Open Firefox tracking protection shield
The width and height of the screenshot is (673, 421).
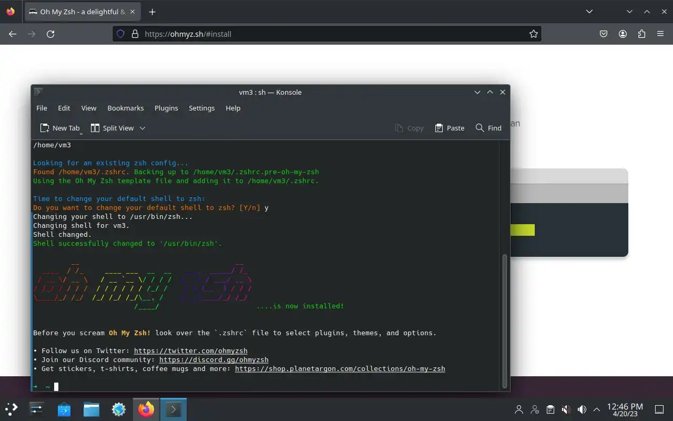(x=120, y=34)
